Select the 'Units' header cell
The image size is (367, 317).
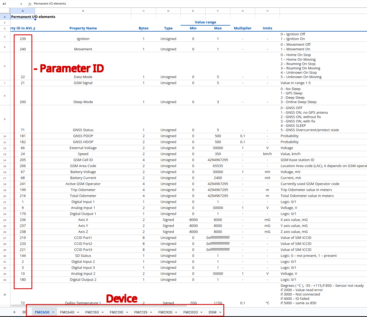click(267, 28)
